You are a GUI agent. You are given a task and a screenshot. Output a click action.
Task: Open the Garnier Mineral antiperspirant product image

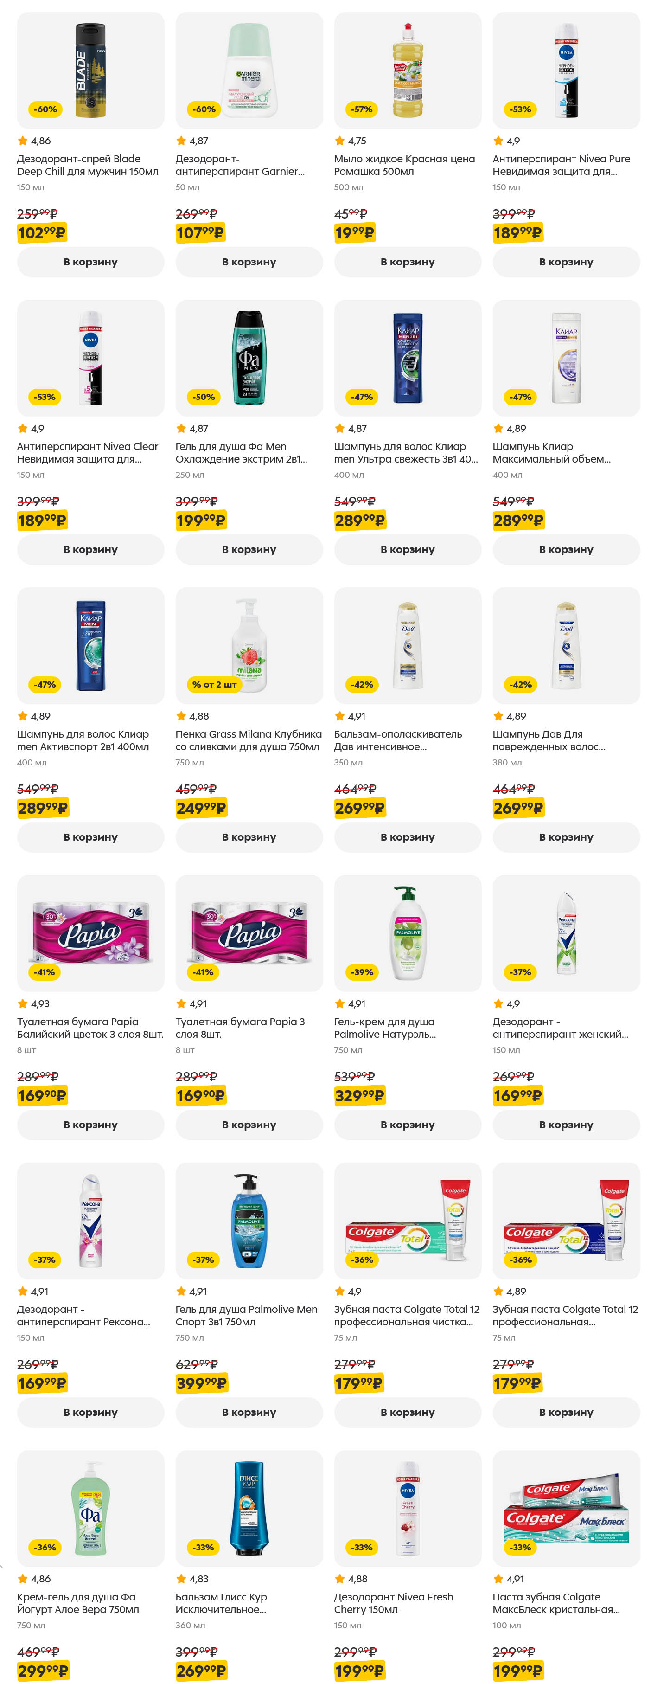[249, 70]
